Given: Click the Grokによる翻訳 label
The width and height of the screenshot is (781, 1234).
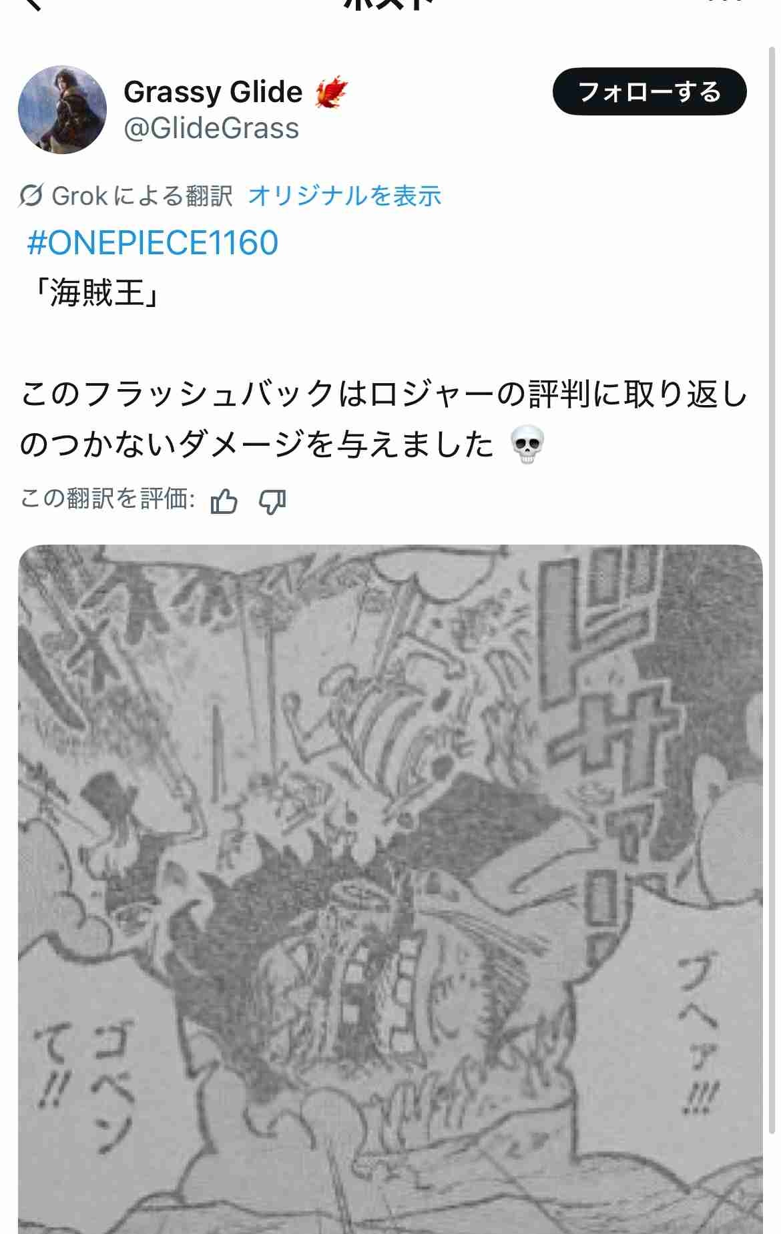Looking at the screenshot, I should 142,196.
